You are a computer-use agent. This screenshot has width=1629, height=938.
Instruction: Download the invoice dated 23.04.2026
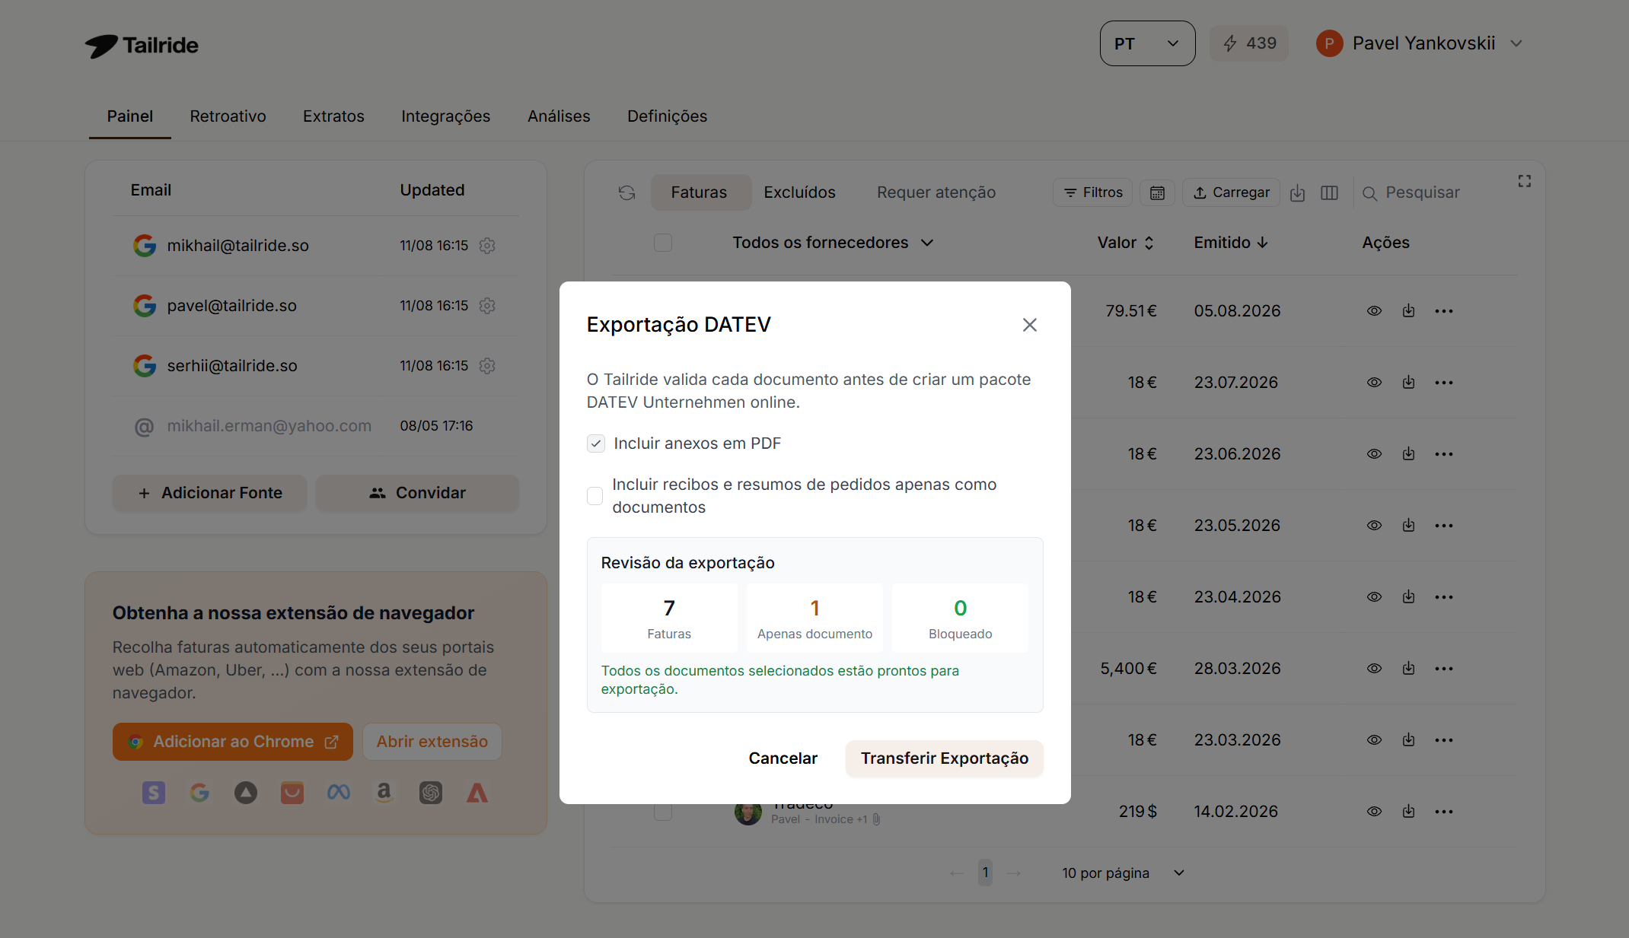point(1409,597)
